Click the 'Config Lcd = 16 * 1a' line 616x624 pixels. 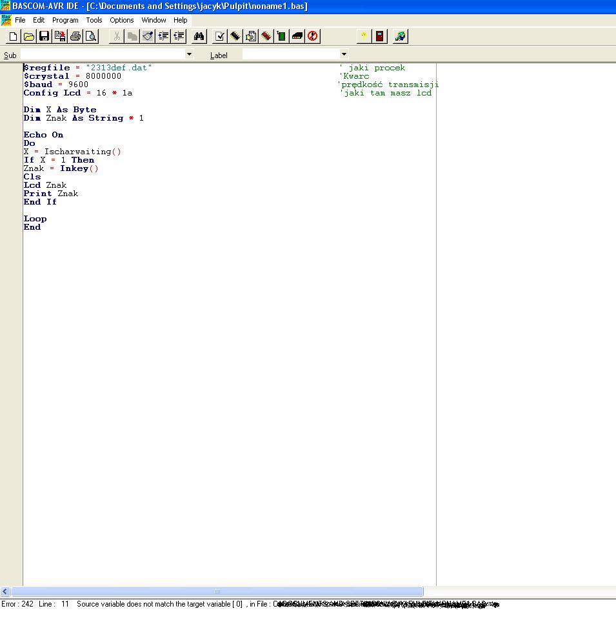click(x=78, y=93)
